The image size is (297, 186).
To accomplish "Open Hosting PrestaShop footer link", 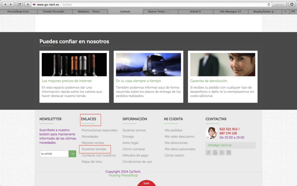I will pos(123,175).
